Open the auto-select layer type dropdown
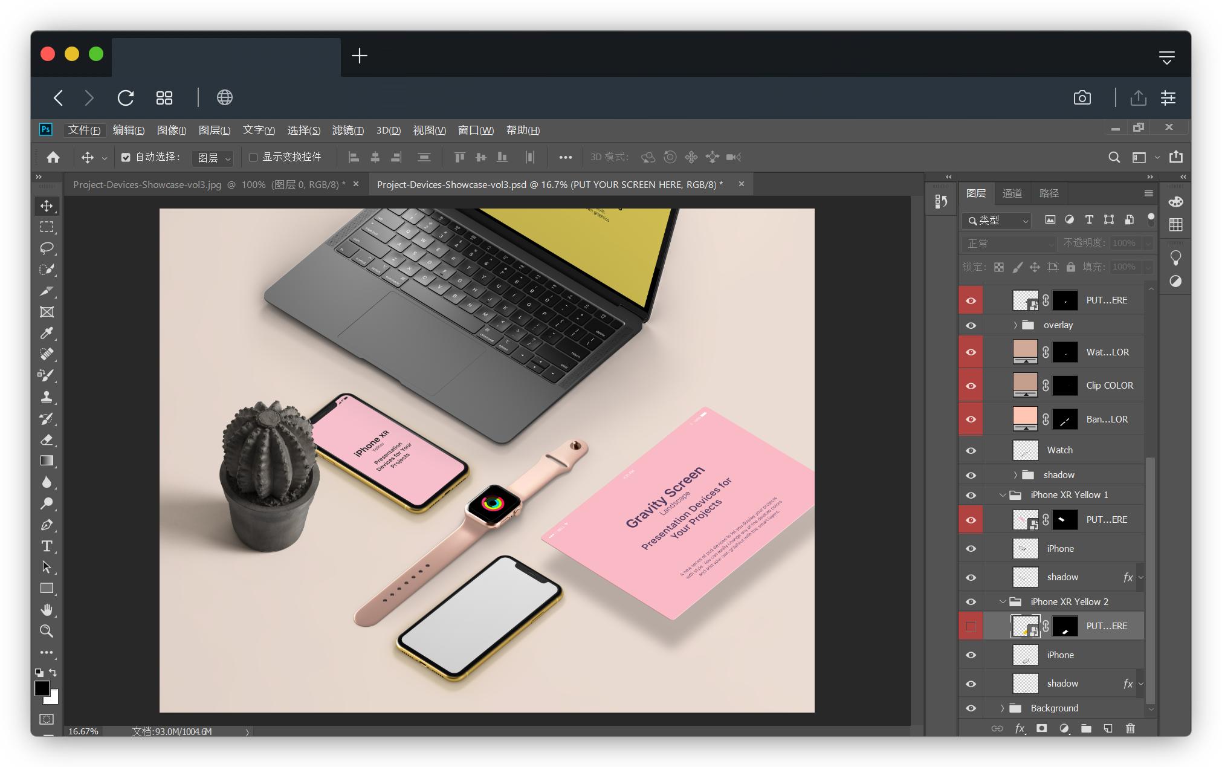 pos(213,158)
